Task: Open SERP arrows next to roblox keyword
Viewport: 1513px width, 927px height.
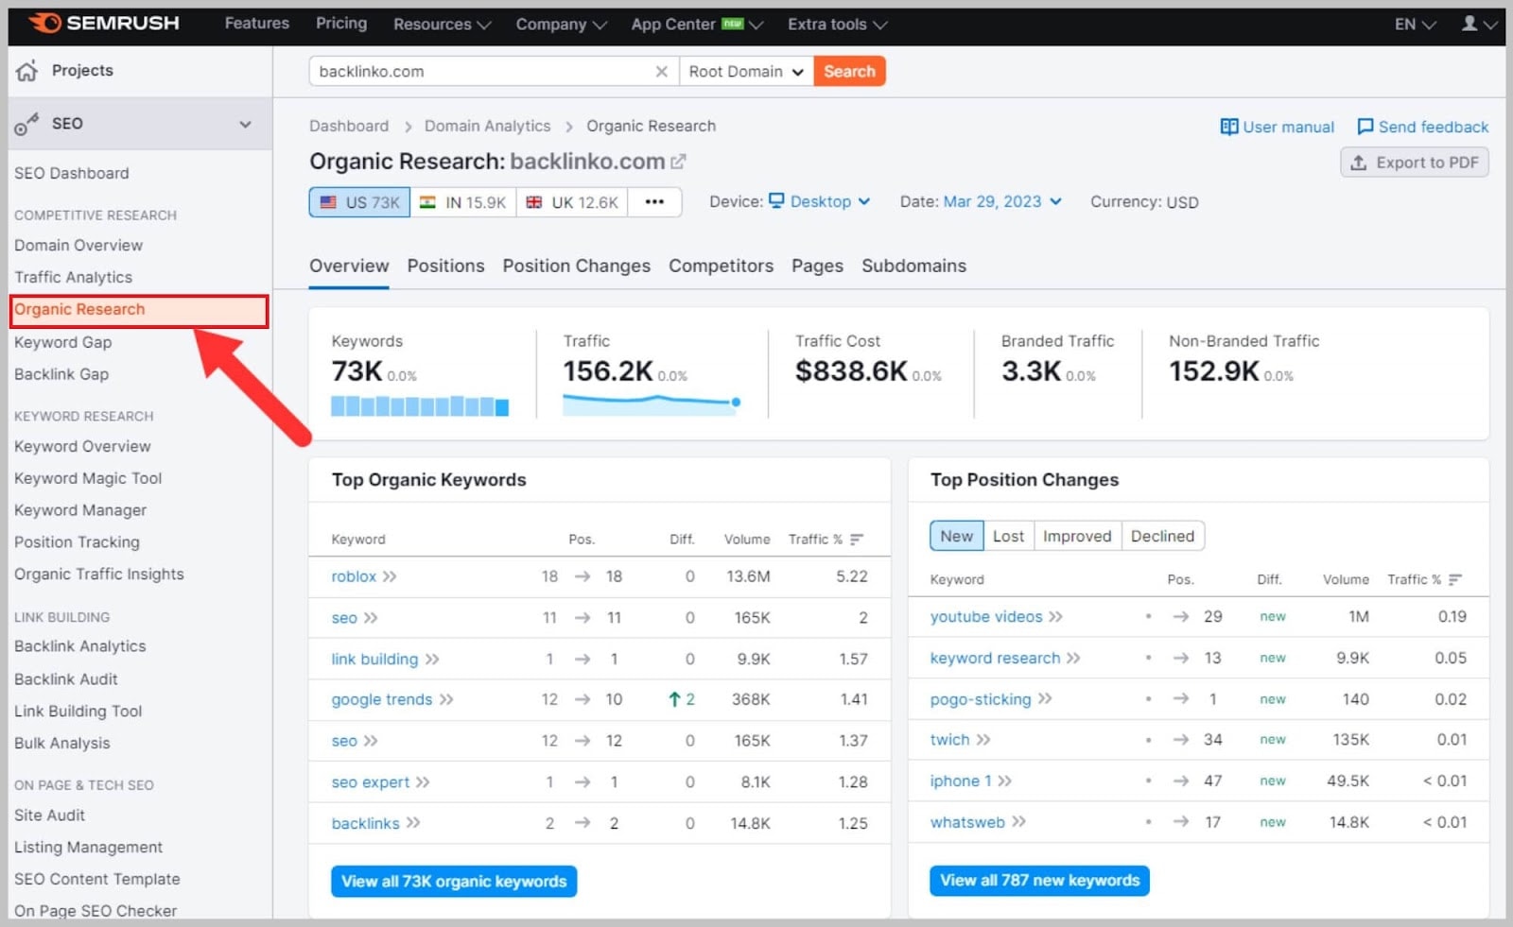Action: [390, 576]
